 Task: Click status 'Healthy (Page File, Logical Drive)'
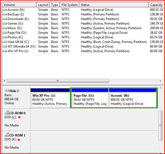click(x=104, y=33)
